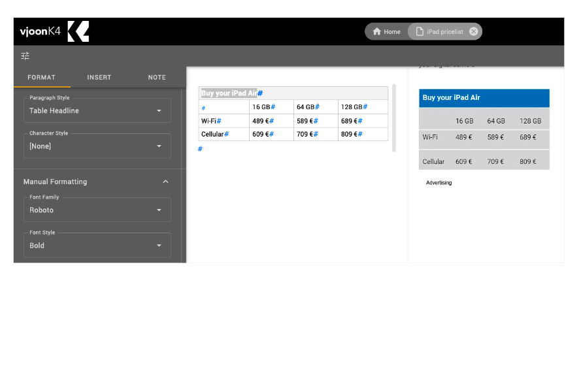Click the 689 € cell in editor table
This screenshot has height=386, width=579.
coord(363,121)
